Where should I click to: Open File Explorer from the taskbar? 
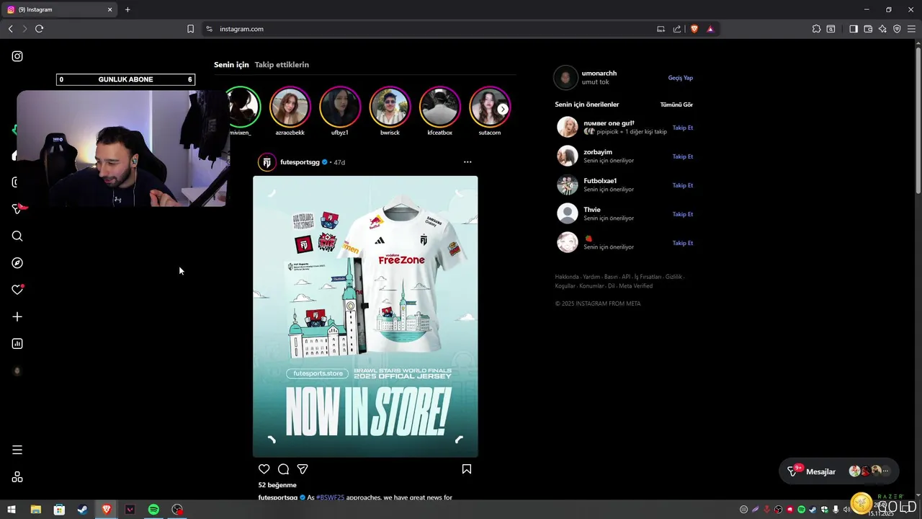(35, 510)
